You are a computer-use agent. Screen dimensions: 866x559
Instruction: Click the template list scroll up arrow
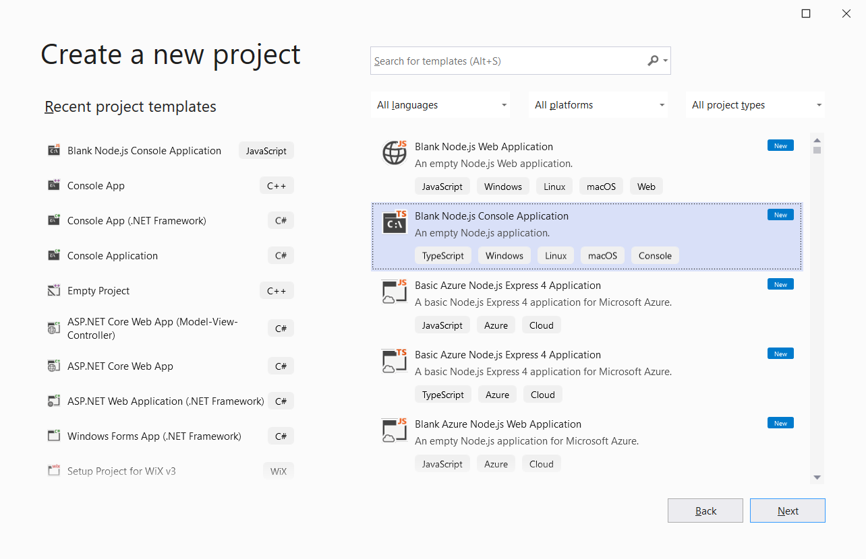817,139
